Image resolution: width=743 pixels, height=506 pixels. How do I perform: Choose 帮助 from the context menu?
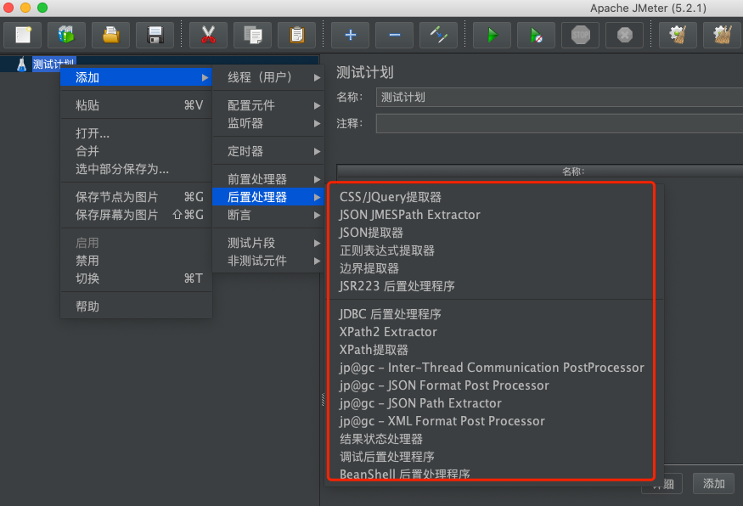[x=137, y=306]
